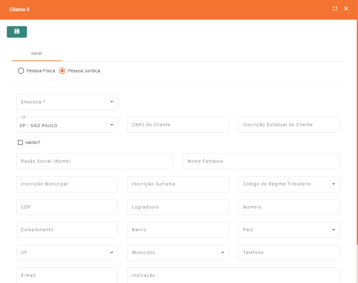Focus the Logradouro field

[178, 207]
